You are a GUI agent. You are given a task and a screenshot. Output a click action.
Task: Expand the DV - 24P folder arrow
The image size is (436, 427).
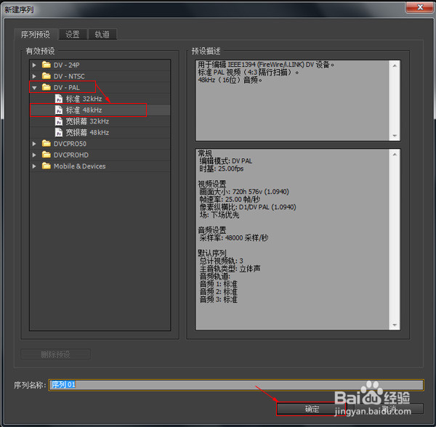34,65
